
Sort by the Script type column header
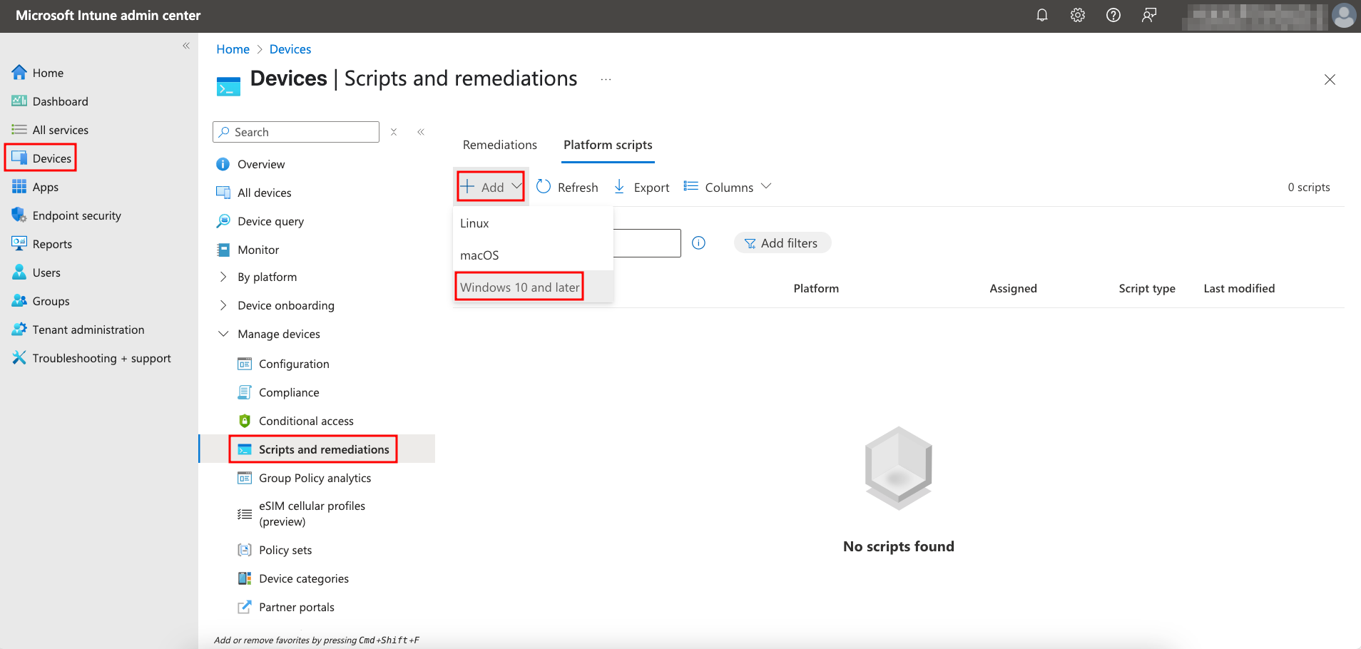click(1146, 288)
